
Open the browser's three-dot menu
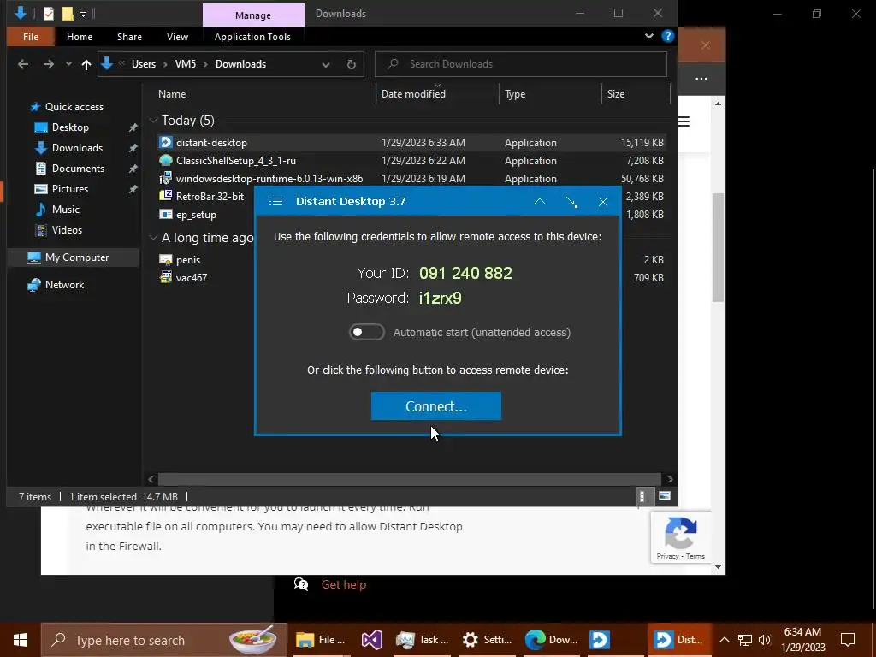tap(701, 79)
